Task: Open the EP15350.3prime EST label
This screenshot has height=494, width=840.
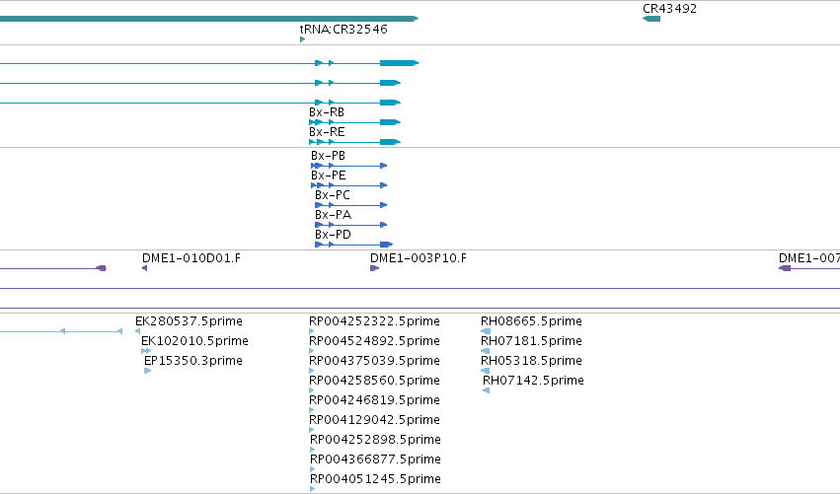Action: click(x=193, y=361)
